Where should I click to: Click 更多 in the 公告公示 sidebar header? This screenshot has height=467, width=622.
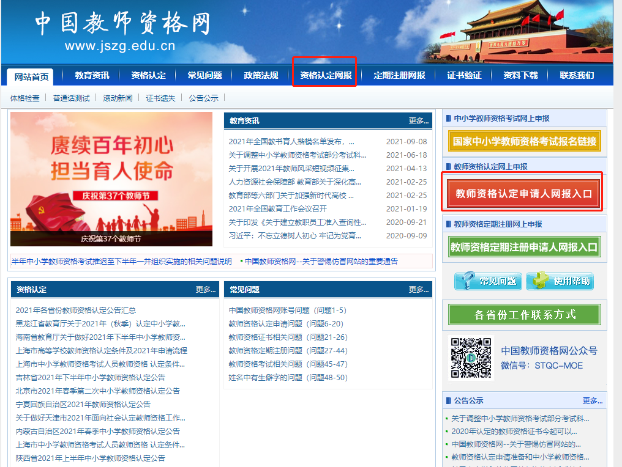pos(592,400)
